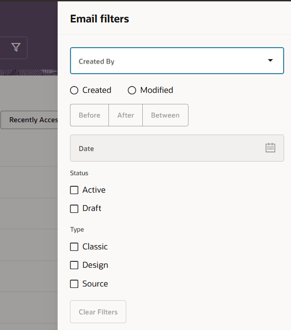Click the Recently Accessed button

pyautogui.click(x=30, y=120)
